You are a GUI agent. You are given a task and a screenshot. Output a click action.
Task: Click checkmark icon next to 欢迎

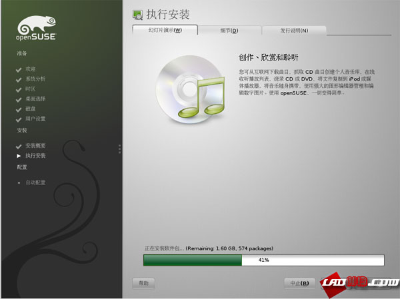pyautogui.click(x=19, y=69)
